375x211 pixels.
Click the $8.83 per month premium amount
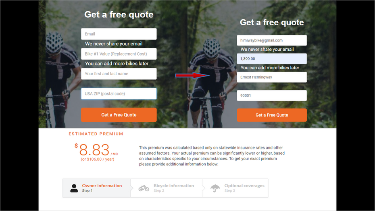click(96, 150)
